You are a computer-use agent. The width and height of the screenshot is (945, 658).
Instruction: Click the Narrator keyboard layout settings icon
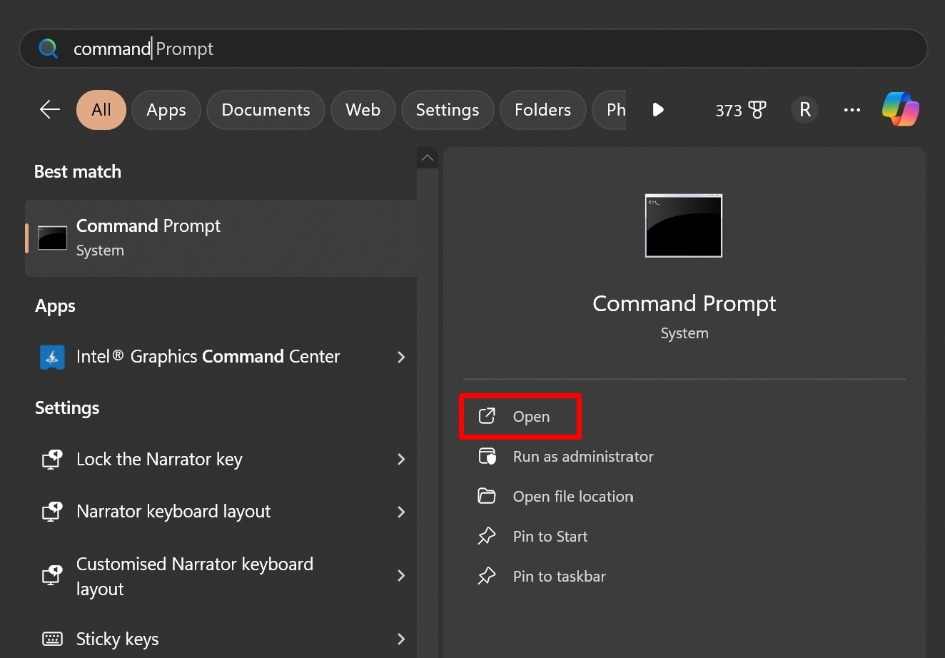click(x=52, y=512)
